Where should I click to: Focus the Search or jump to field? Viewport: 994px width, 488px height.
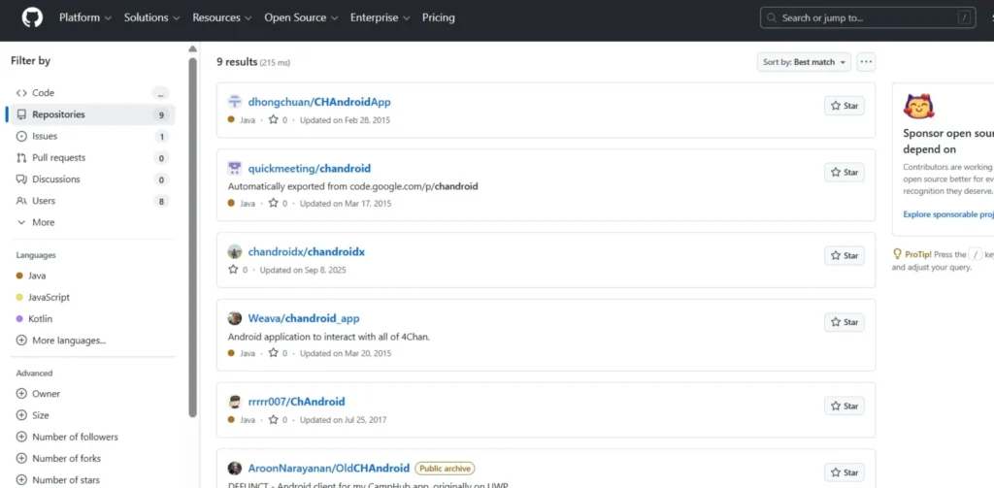[868, 17]
